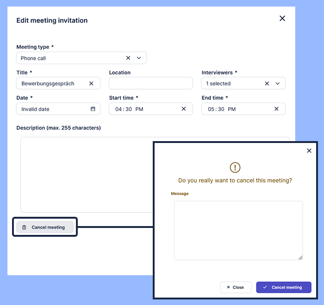Clear the Title field text
324x305 pixels.
[91, 84]
